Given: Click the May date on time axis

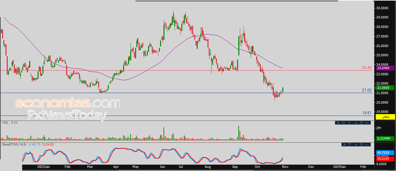Looking at the screenshot, I should [136, 167].
